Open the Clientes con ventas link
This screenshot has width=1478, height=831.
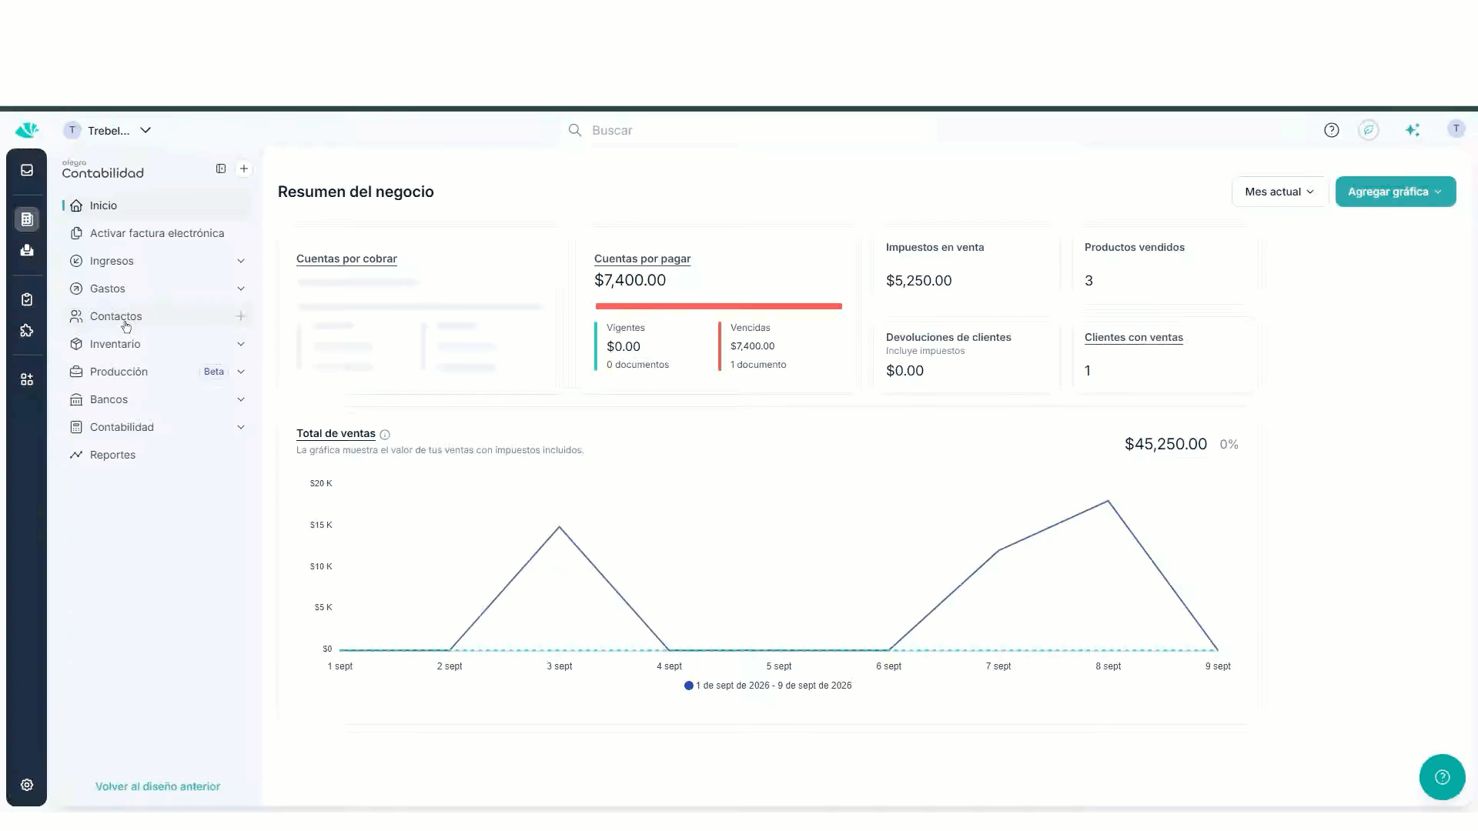tap(1133, 337)
